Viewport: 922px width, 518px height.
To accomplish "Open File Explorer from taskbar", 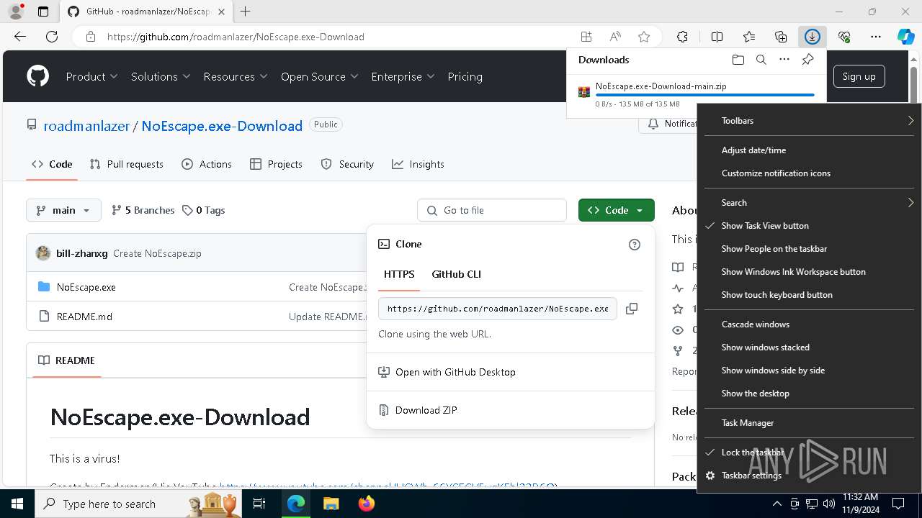I will point(331,504).
